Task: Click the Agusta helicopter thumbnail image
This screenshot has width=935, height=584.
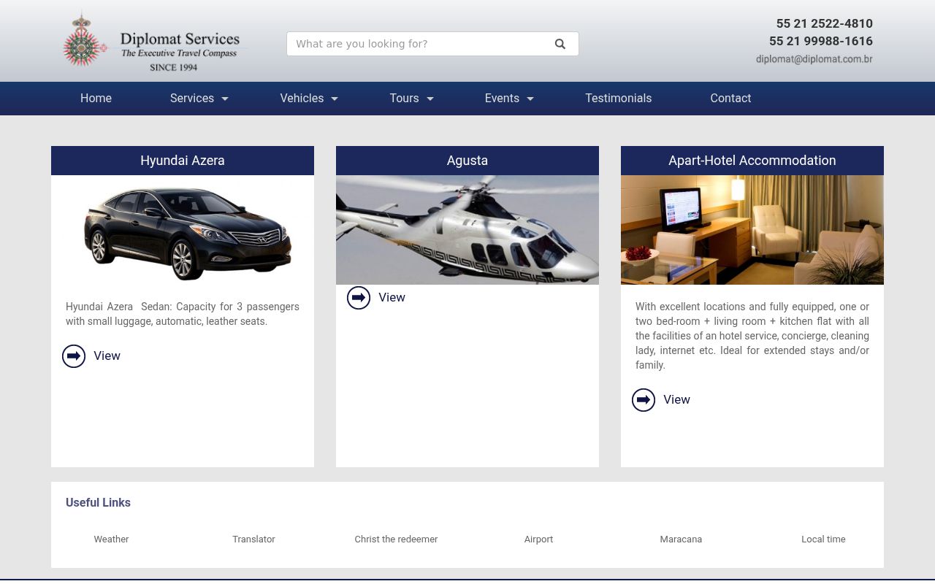Action: click(467, 230)
